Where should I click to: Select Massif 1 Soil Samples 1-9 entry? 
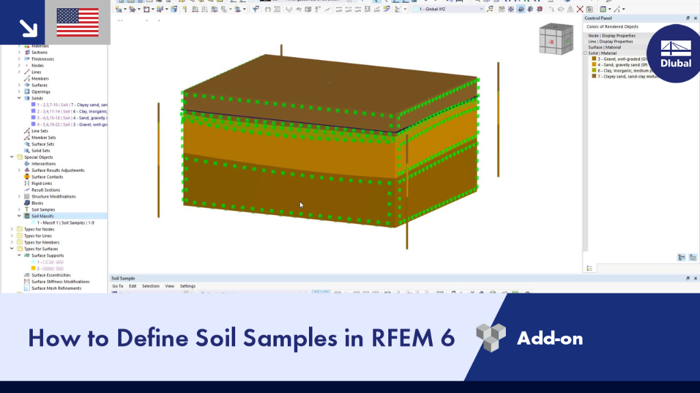[66, 223]
